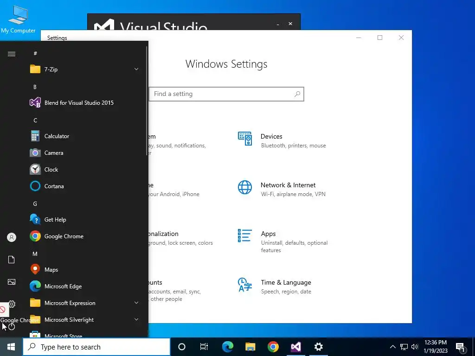Show hidden system tray icons
Viewport: 475px width, 356px height.
392,347
